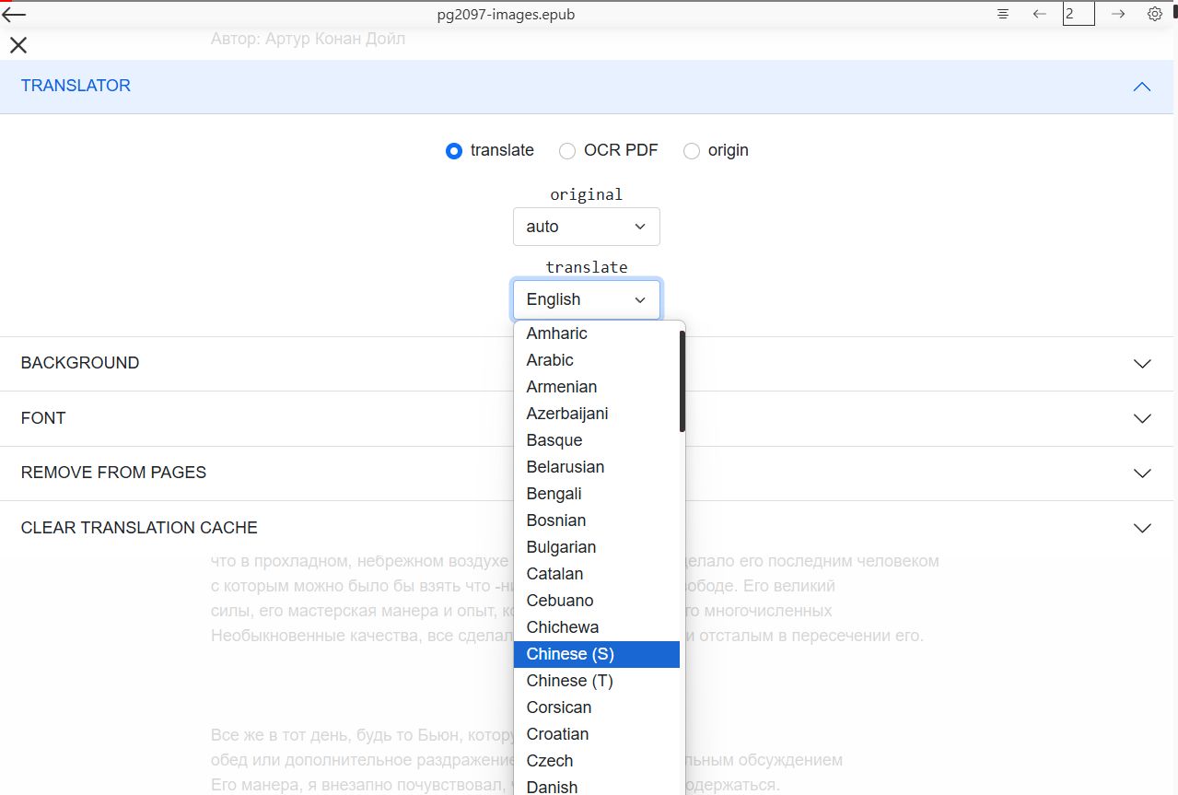1178x795 pixels.
Task: Choose Bulgarian from the language list
Action: pos(561,546)
